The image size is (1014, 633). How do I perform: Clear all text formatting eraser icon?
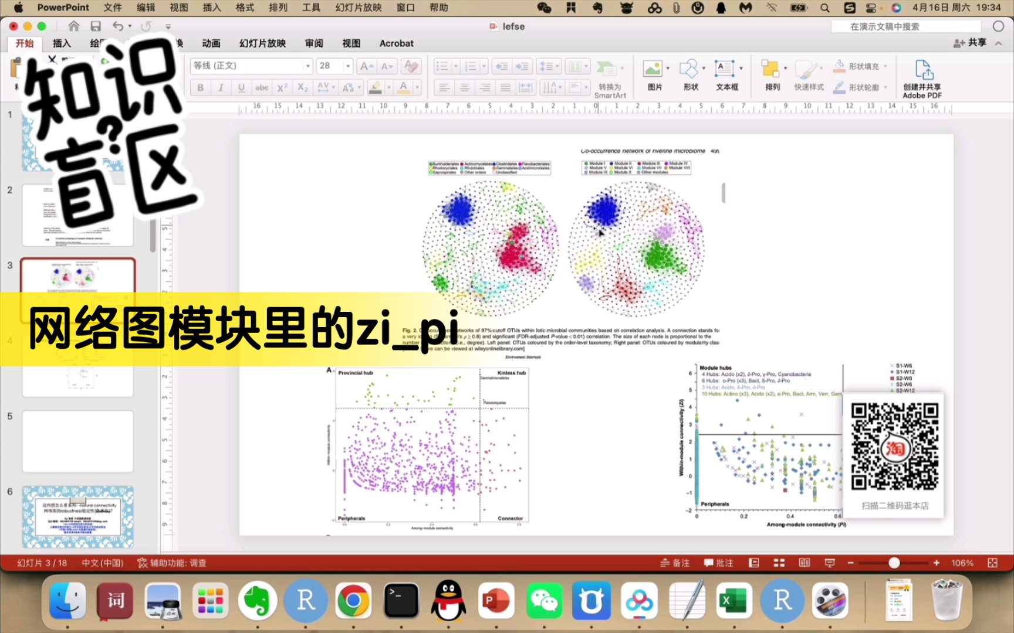(x=411, y=66)
